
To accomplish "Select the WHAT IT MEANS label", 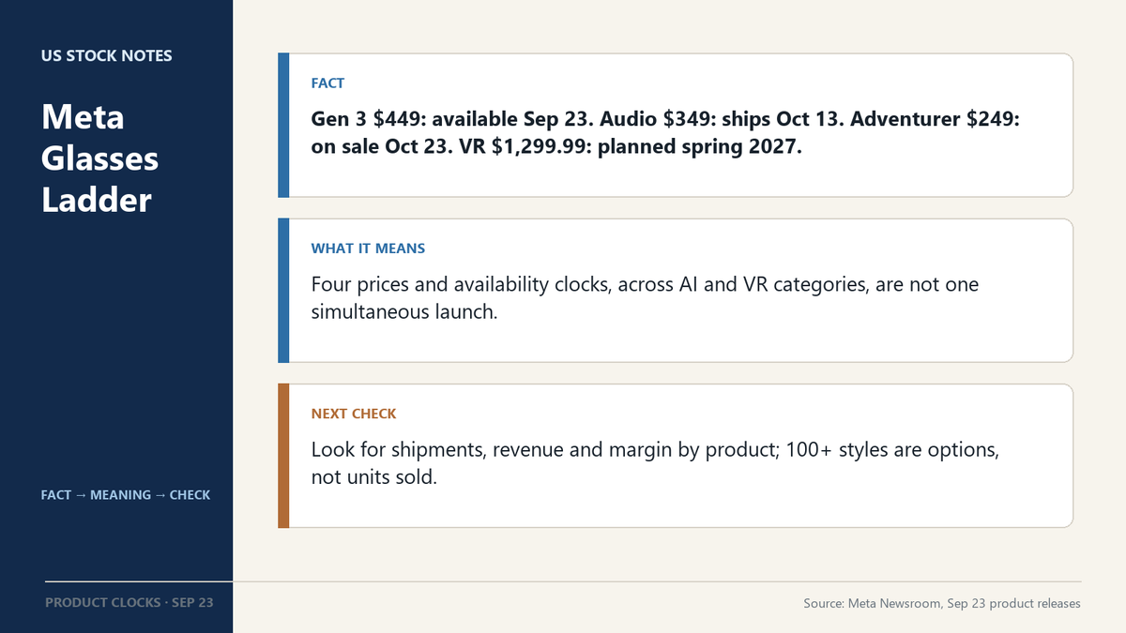I will coord(368,249).
